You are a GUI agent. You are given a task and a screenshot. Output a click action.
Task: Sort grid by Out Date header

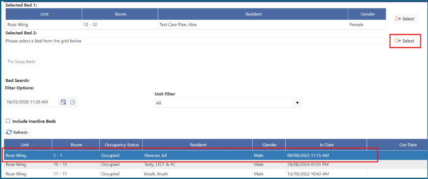397,145
